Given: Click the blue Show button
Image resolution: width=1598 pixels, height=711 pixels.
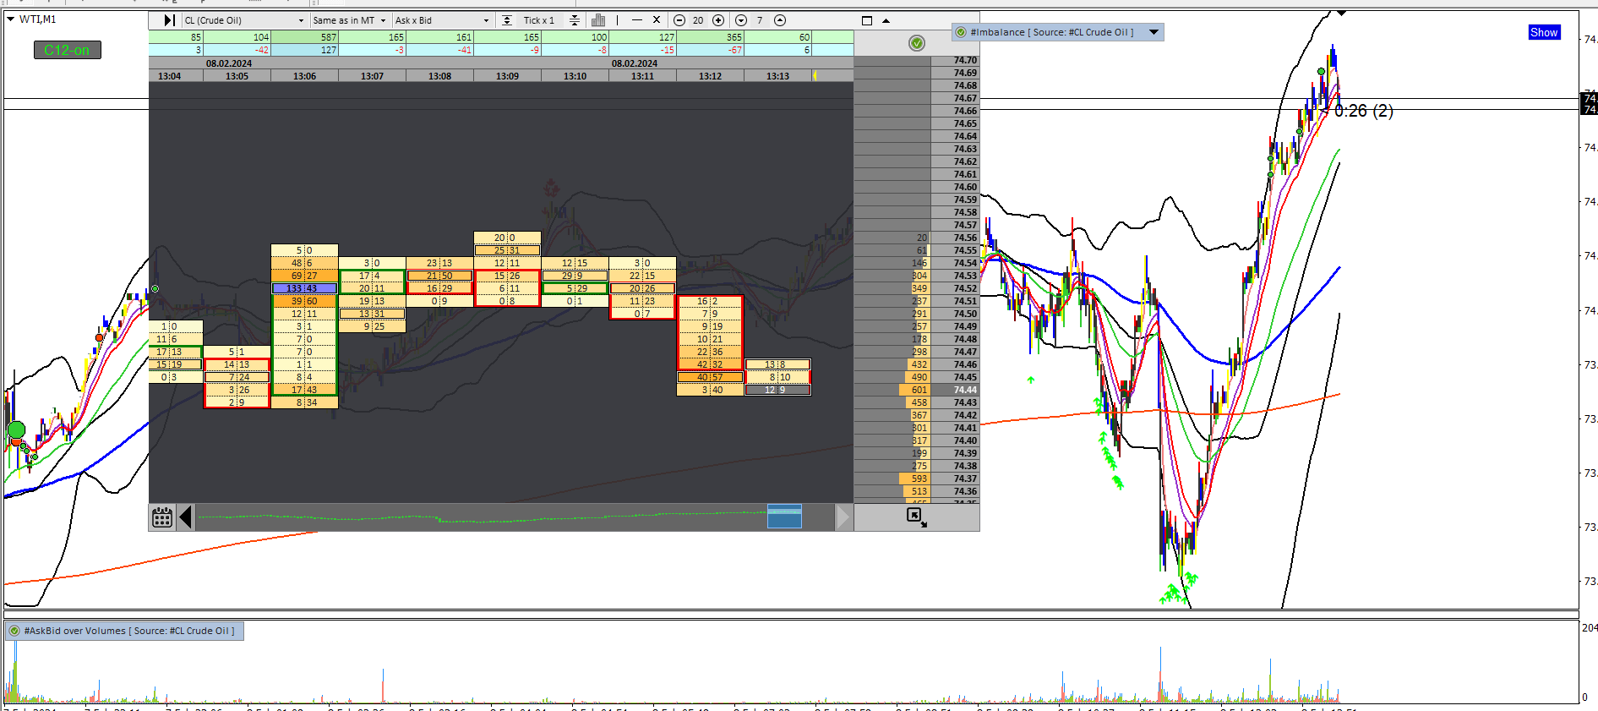Looking at the screenshot, I should click(1544, 32).
